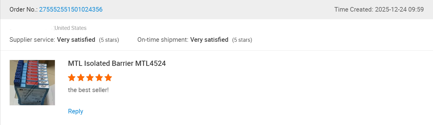Click Supplier service "Very satisfied" rating
This screenshot has height=125, width=433.
click(76, 40)
